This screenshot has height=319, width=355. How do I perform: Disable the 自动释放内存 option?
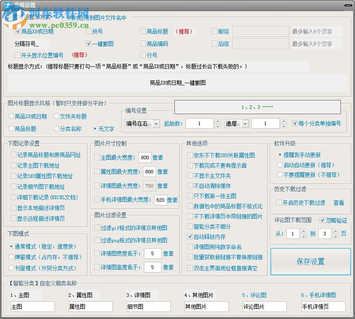click(x=190, y=237)
